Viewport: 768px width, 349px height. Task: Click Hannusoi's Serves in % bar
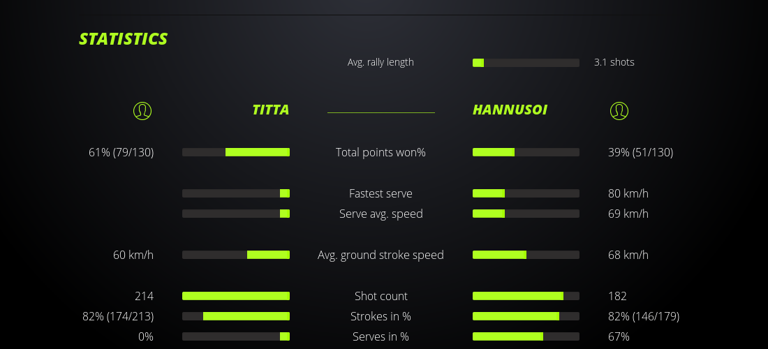coord(526,336)
